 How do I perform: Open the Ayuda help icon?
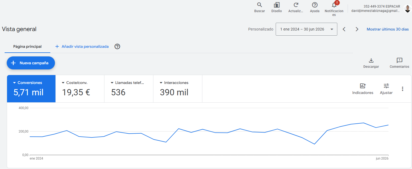tap(315, 5)
